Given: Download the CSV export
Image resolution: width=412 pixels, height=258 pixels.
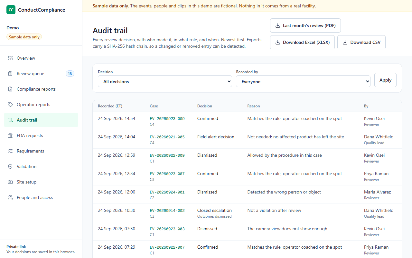Looking at the screenshot, I should click(x=361, y=42).
